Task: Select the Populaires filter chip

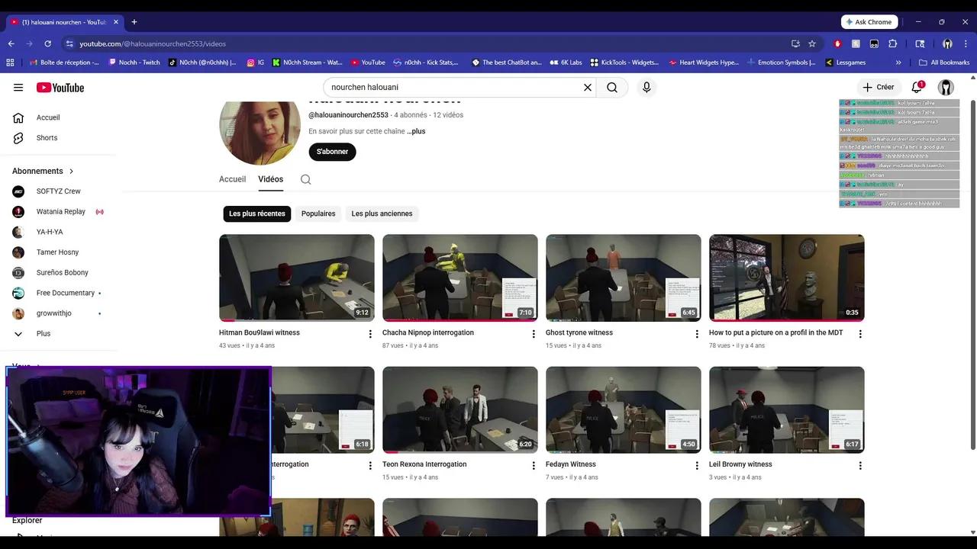Action: tap(318, 213)
